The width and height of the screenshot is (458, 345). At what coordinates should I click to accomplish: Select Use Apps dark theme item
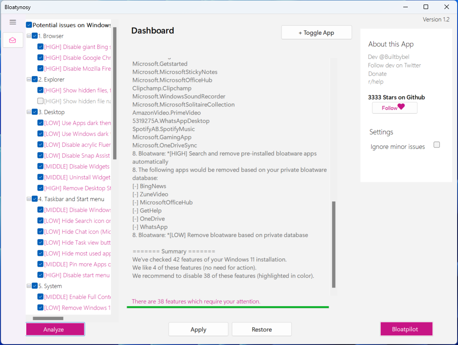[77, 123]
